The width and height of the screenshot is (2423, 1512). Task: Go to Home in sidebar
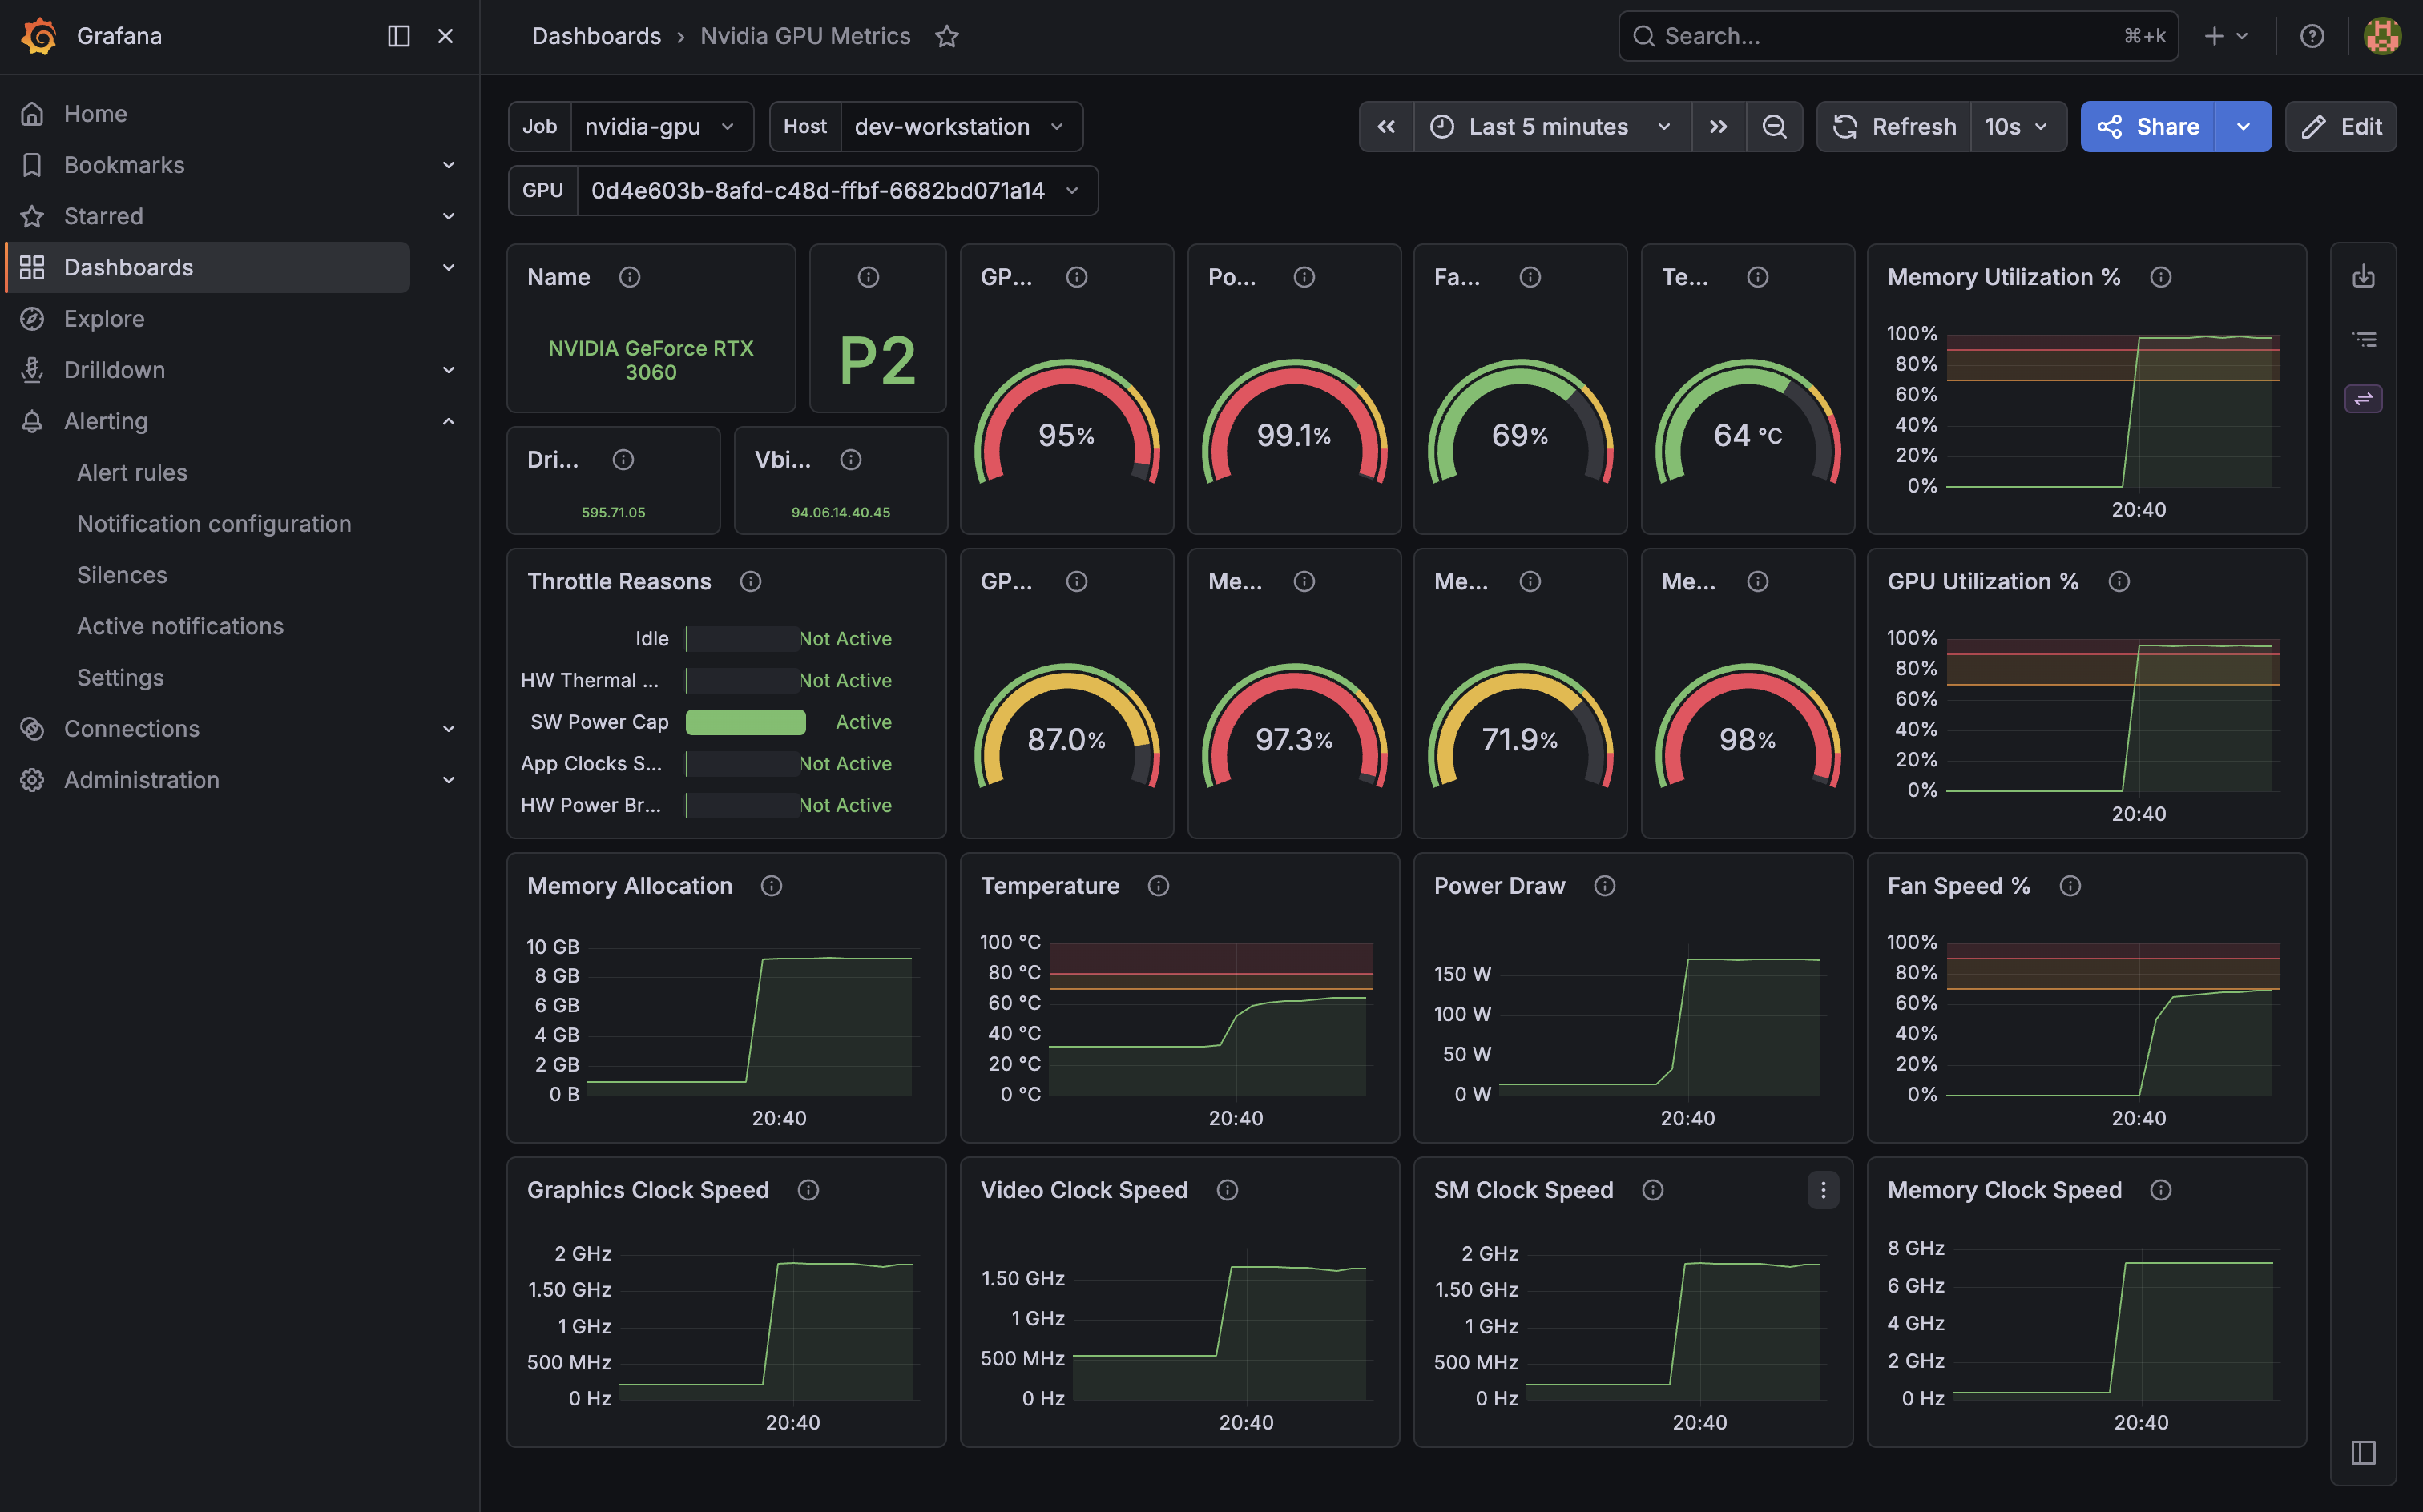[x=95, y=114]
